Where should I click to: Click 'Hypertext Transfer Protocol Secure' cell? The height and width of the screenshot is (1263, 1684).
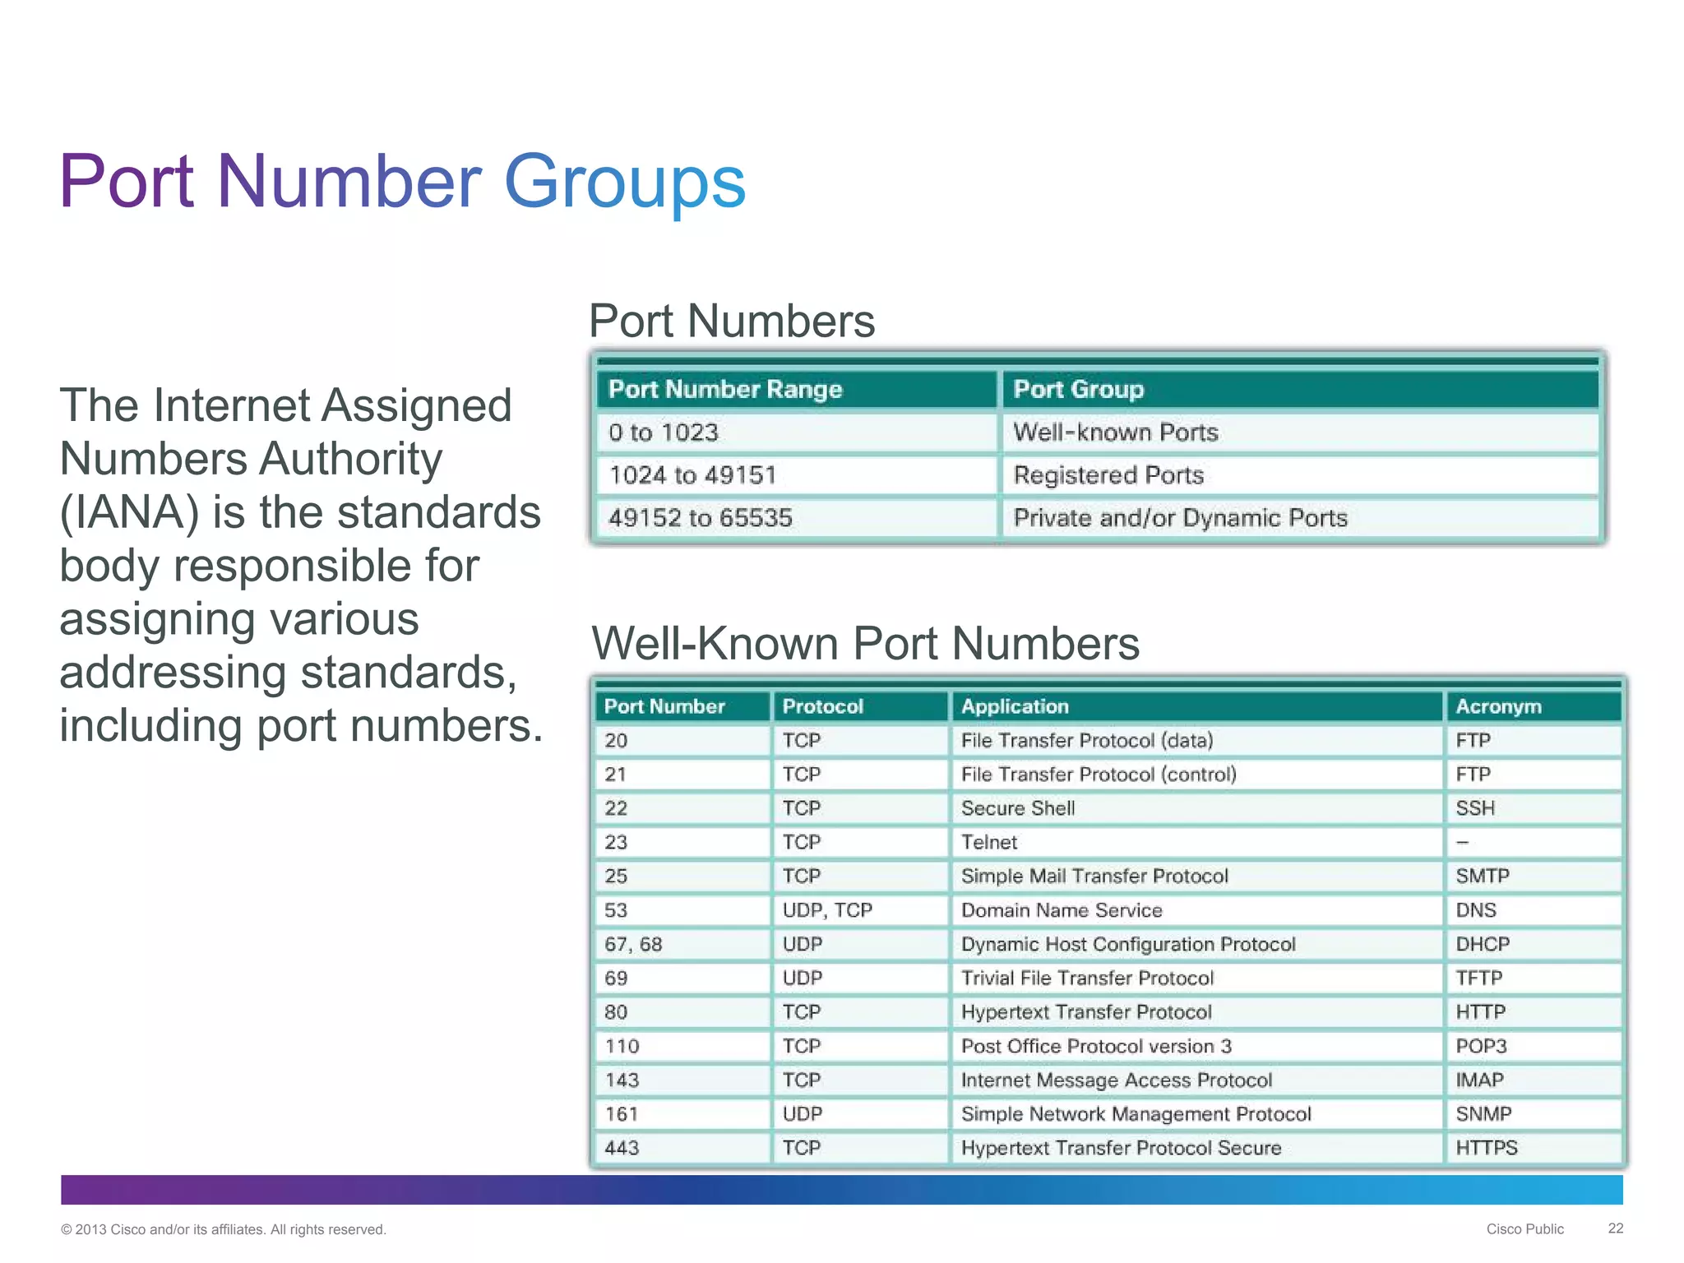(x=1197, y=1148)
